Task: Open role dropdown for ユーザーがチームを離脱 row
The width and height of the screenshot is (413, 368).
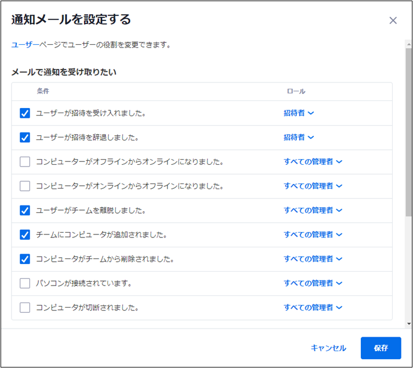Action: click(x=313, y=210)
